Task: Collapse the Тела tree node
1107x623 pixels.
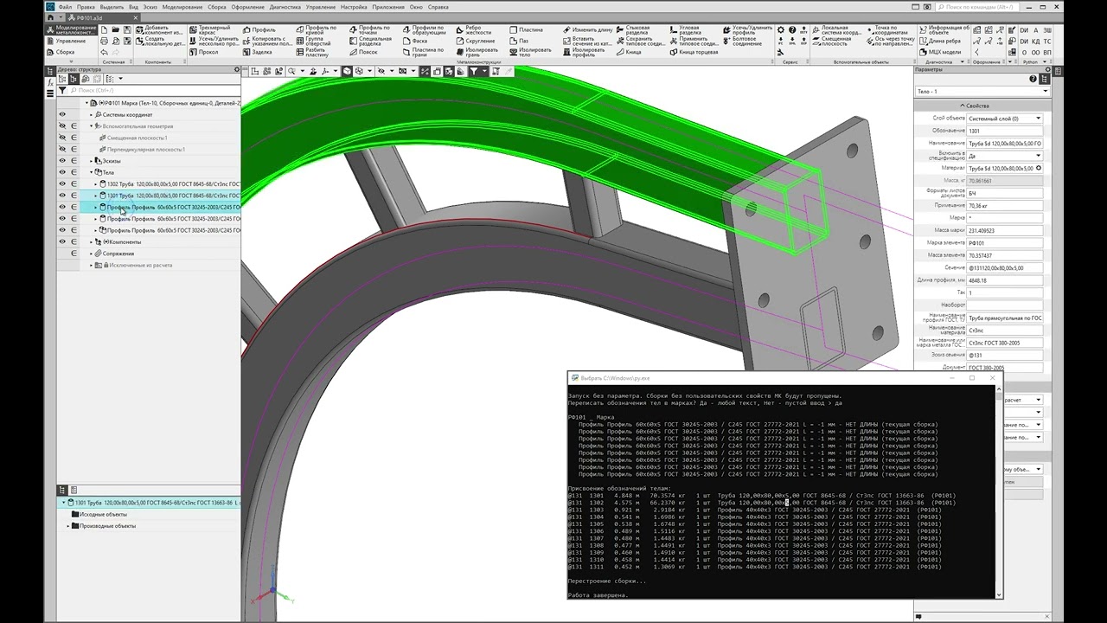Action: pos(92,172)
